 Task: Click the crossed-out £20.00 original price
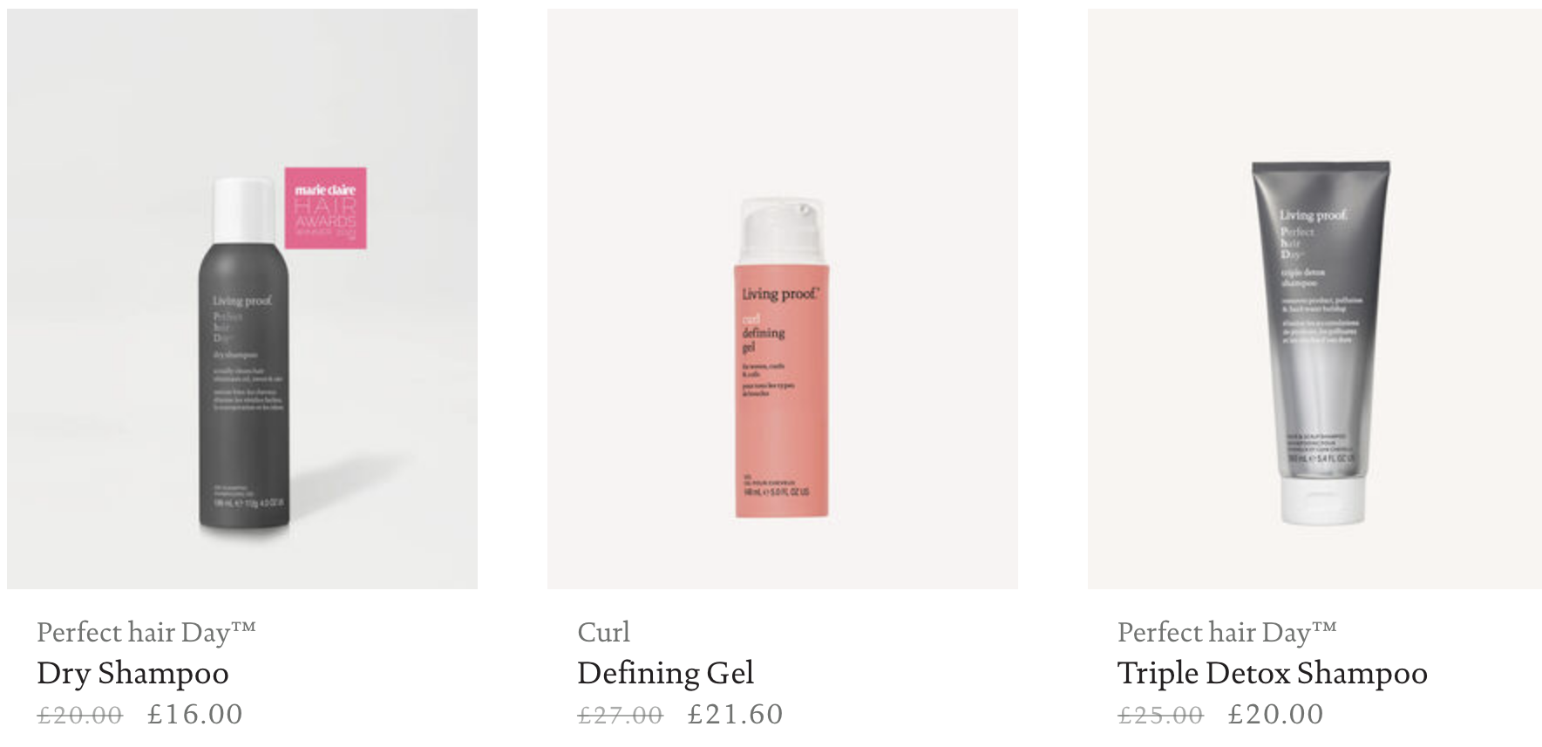click(x=80, y=715)
